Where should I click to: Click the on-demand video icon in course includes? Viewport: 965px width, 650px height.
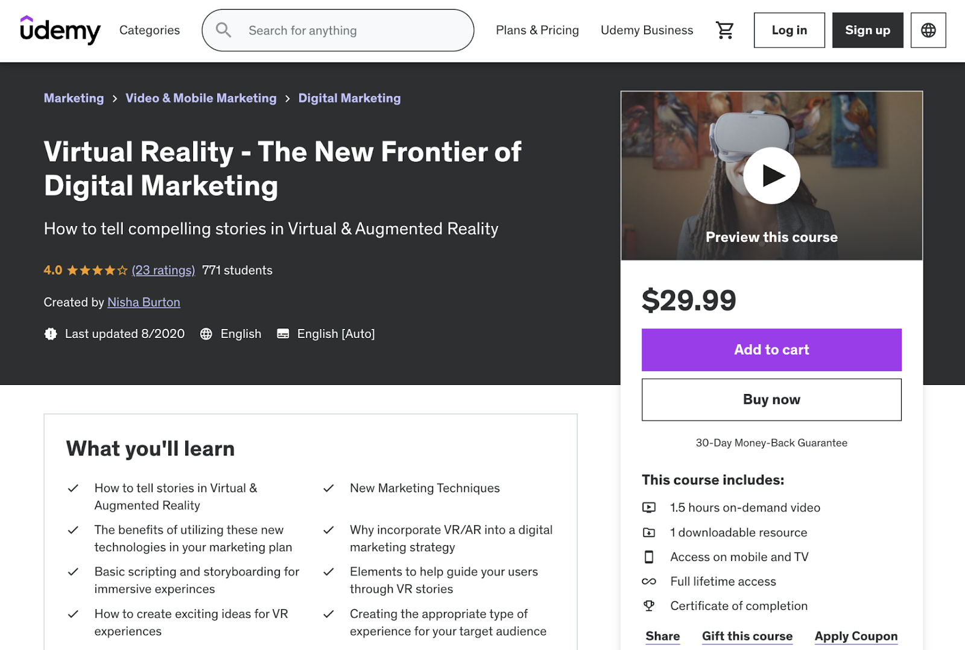pyautogui.click(x=650, y=507)
